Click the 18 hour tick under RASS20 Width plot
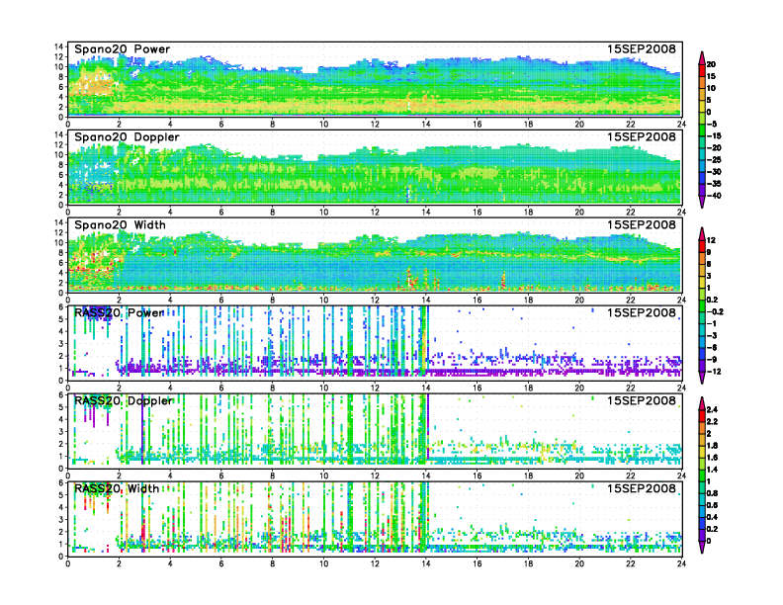 (528, 563)
